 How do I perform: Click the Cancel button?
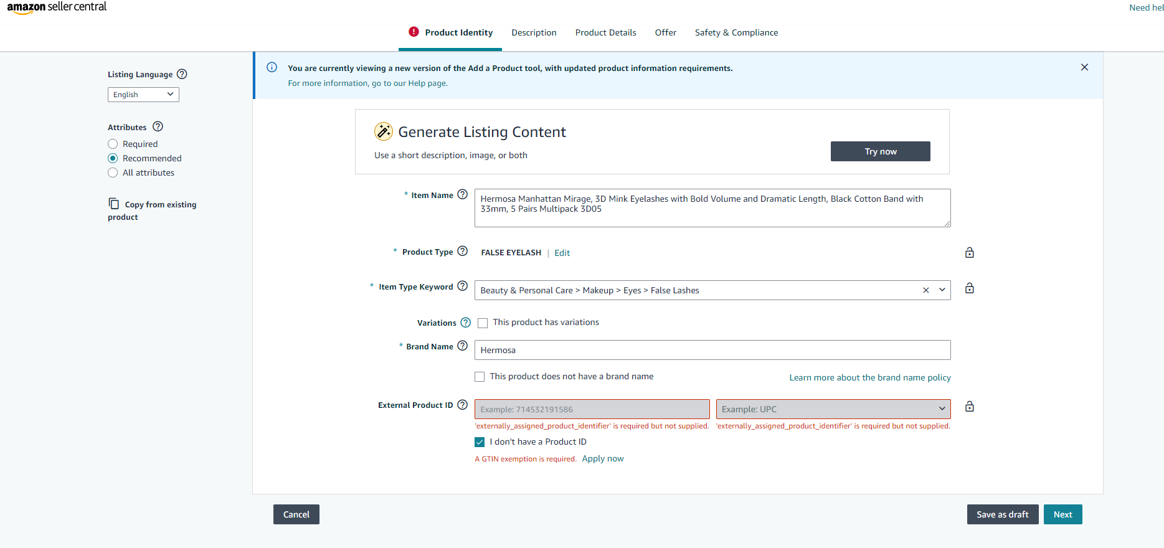coord(296,514)
